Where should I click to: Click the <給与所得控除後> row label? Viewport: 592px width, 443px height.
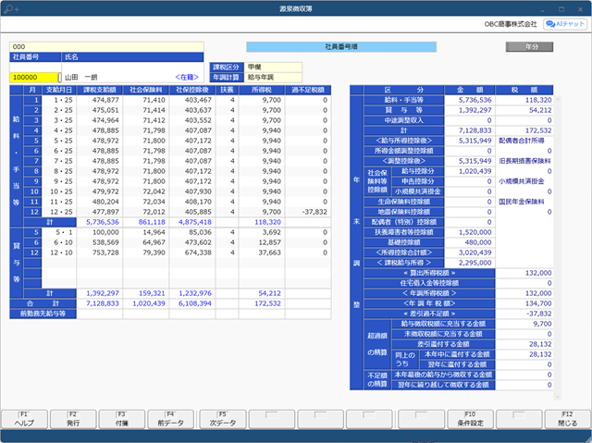pyautogui.click(x=403, y=141)
